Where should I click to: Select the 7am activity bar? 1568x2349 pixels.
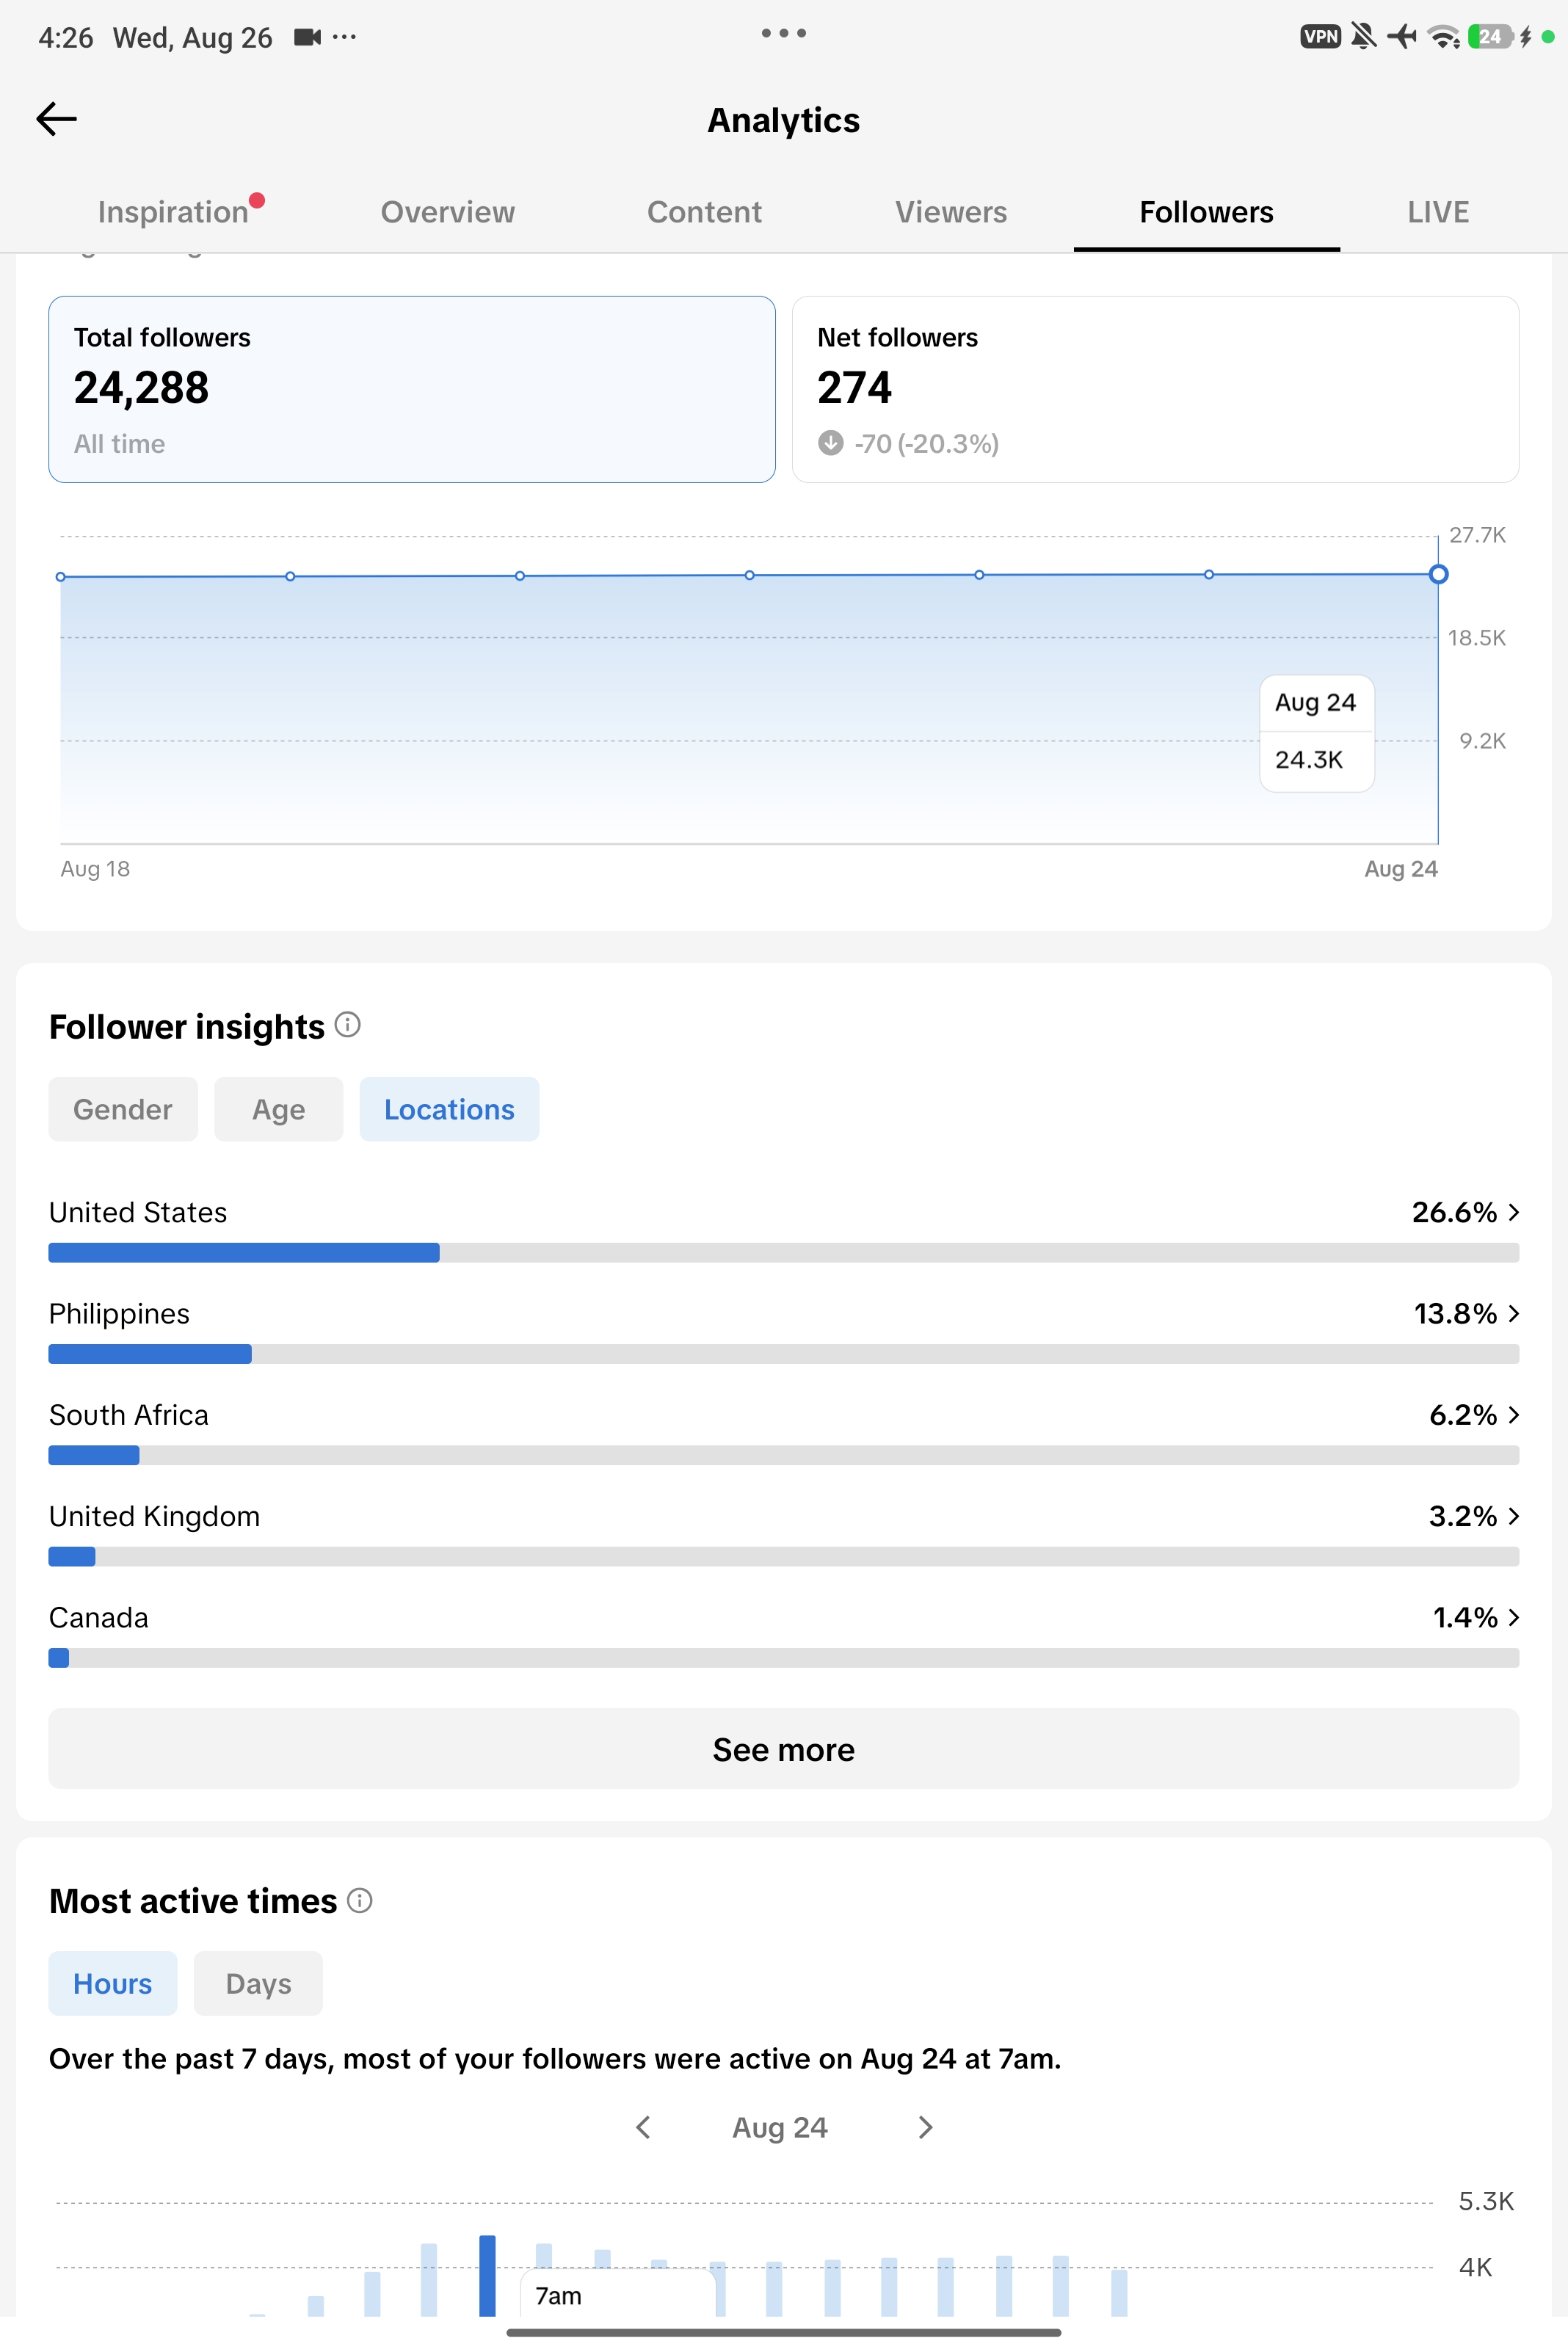487,2275
